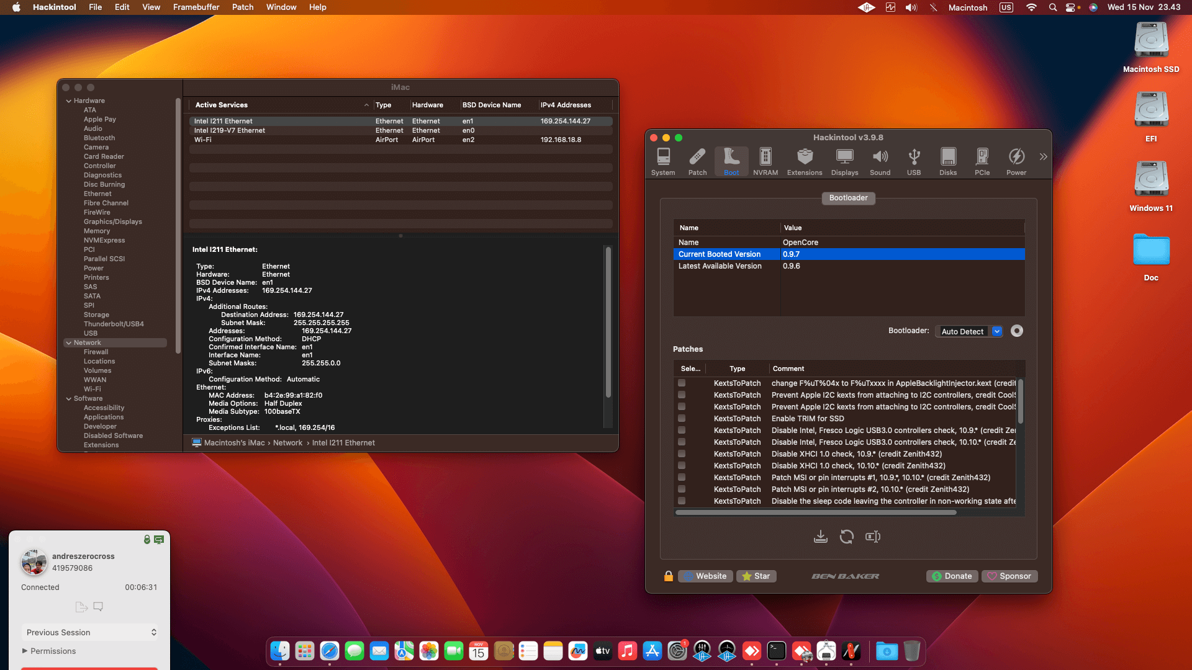Tick the checkbox for Enable TRIM for SSD
1192x670 pixels.
tap(682, 419)
